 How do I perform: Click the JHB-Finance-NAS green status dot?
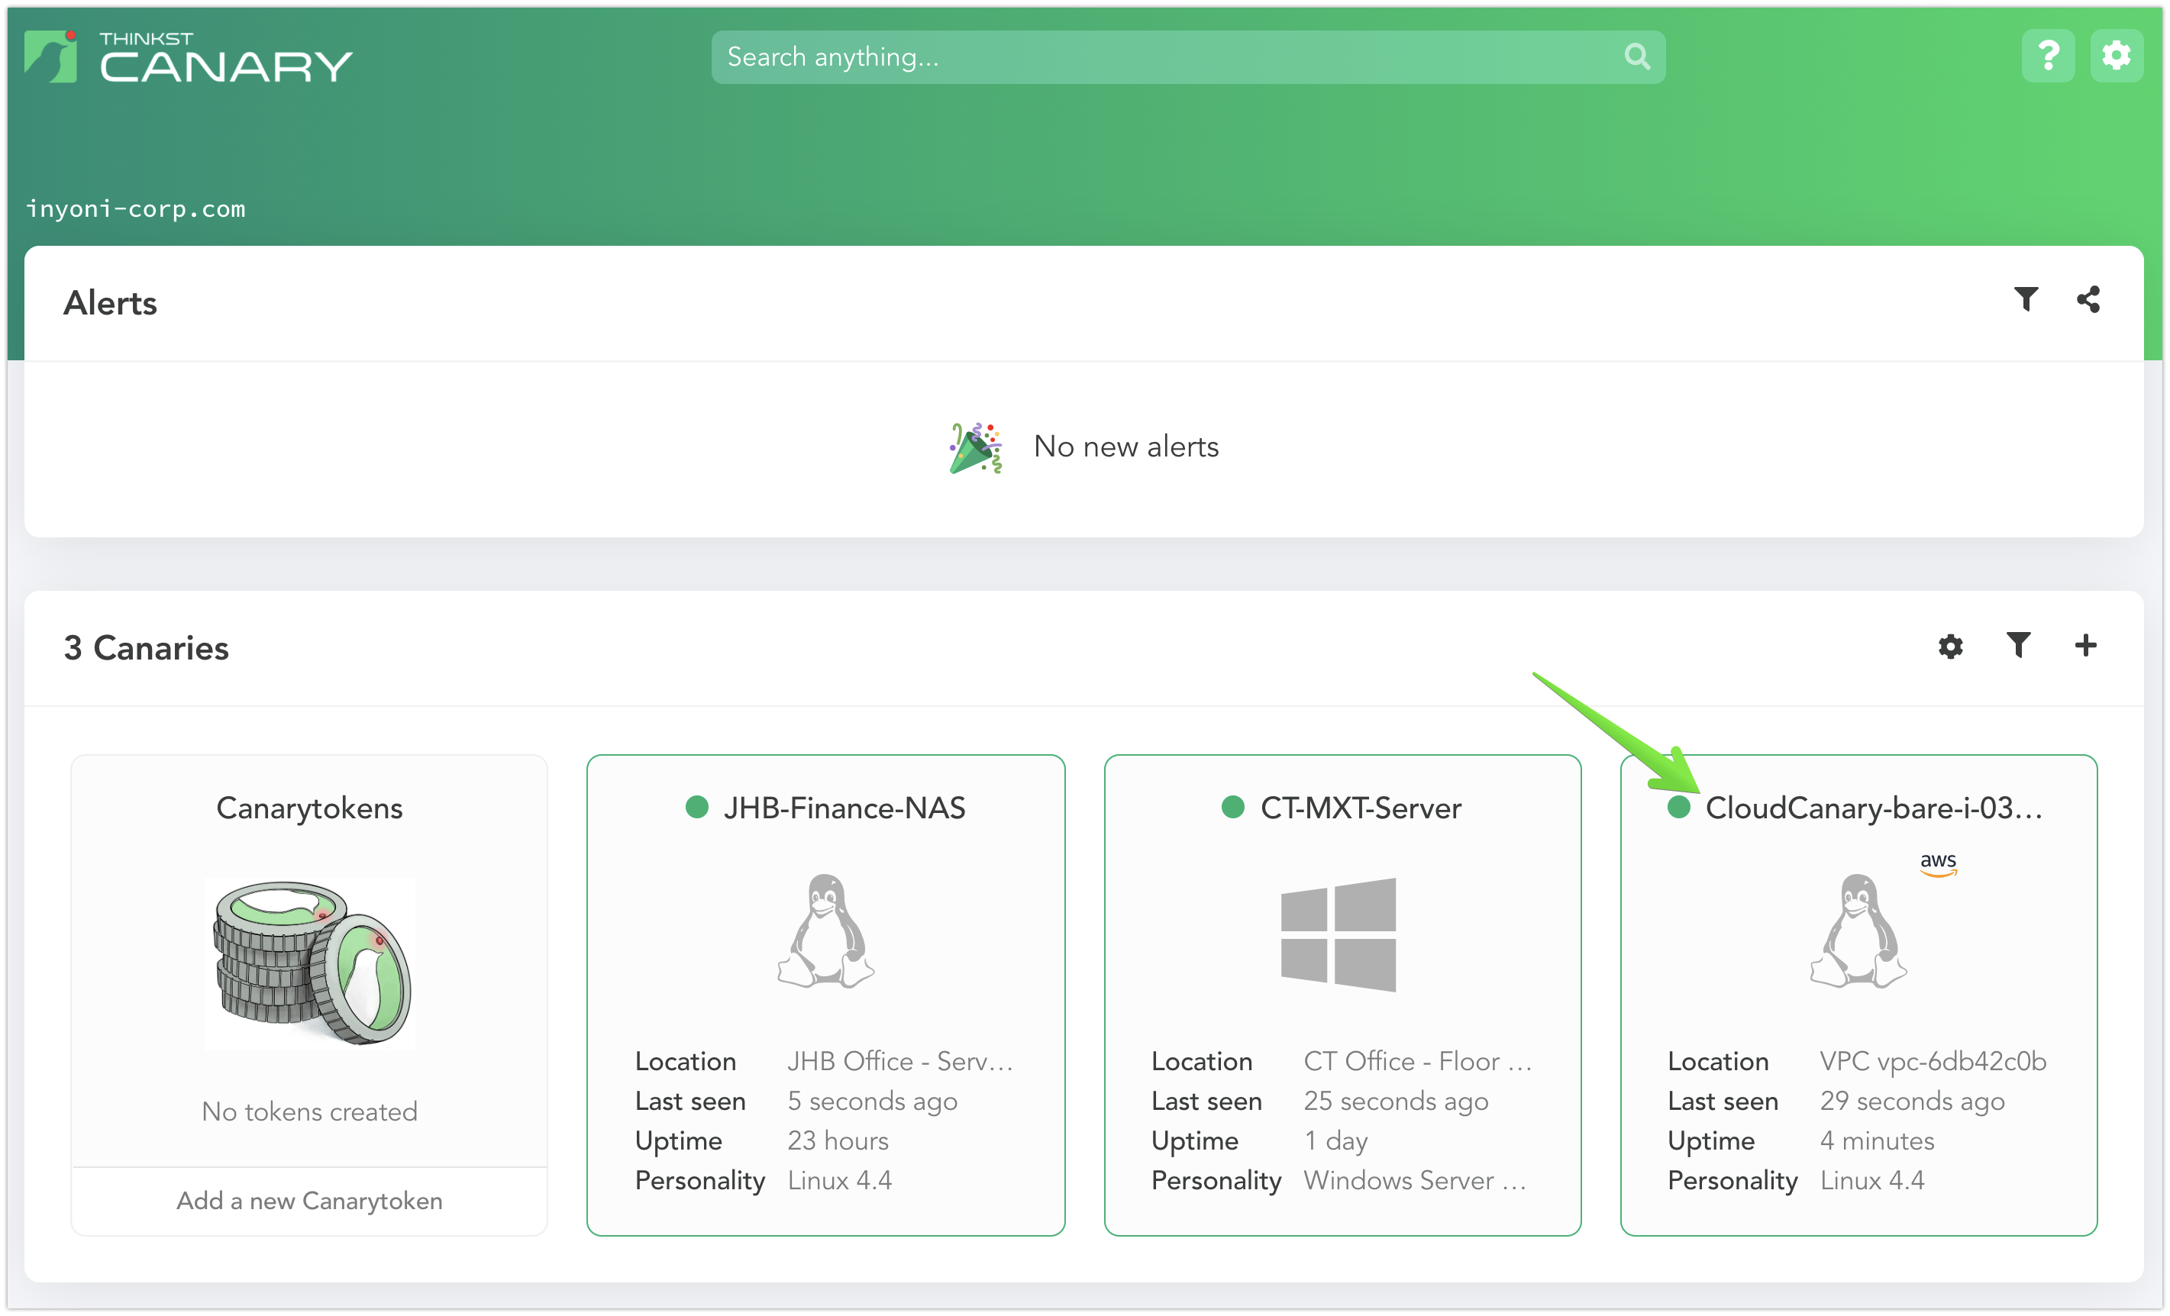696,807
